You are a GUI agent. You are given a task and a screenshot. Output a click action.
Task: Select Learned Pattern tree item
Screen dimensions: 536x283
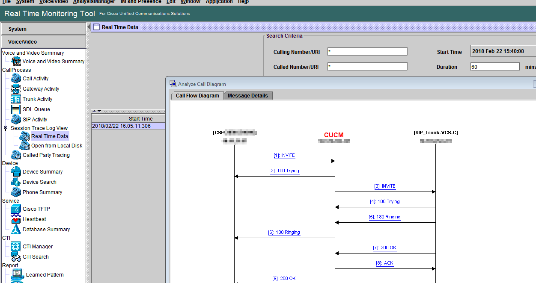(45, 275)
